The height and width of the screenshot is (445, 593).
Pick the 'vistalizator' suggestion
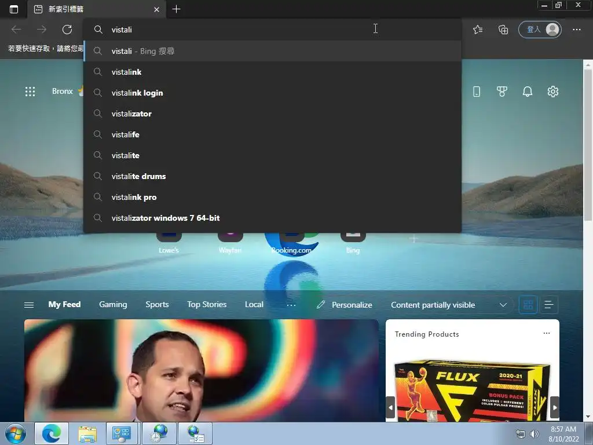click(x=272, y=114)
